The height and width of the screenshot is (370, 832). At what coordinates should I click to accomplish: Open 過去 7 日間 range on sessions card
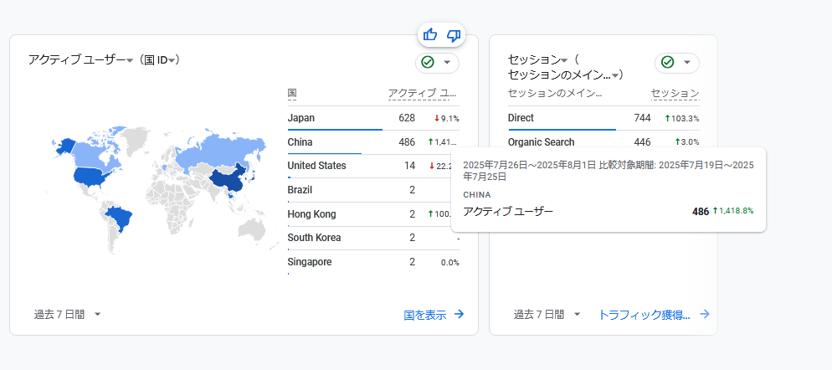click(x=547, y=314)
